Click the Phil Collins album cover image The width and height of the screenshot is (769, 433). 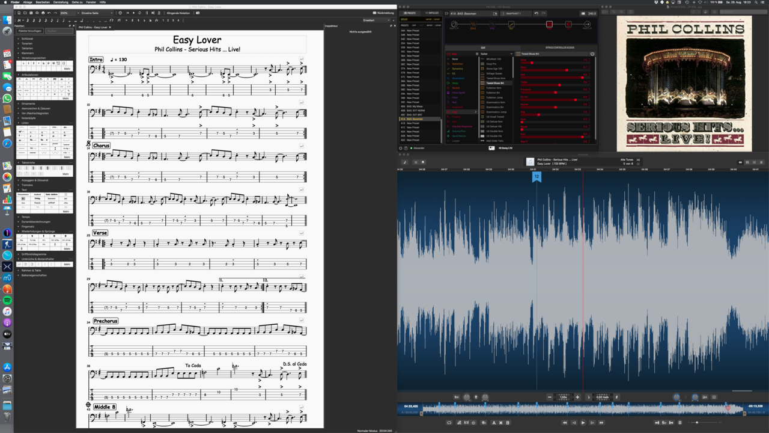(x=684, y=83)
